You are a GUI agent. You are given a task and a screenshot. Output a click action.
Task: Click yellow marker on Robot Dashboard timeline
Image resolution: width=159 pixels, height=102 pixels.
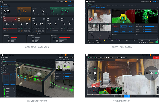(105, 40)
